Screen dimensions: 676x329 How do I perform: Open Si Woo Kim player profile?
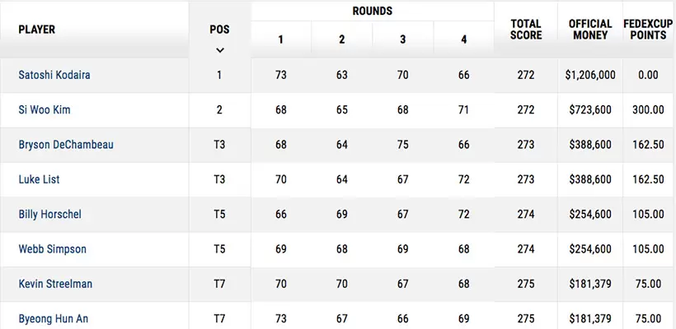tap(43, 109)
